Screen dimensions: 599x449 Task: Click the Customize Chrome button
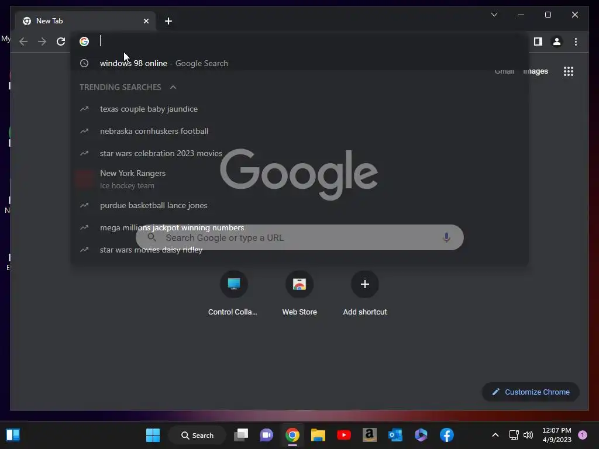[531, 392]
